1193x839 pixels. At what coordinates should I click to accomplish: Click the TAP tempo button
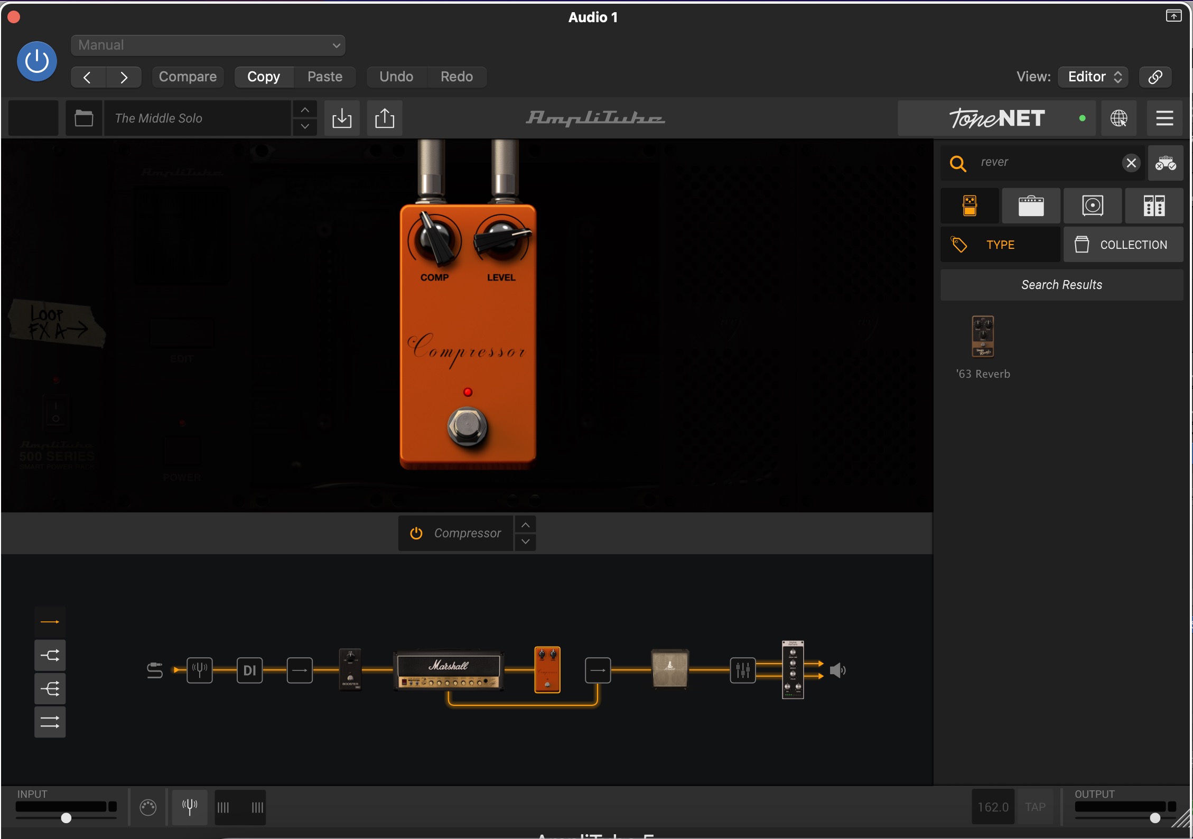click(x=1035, y=807)
